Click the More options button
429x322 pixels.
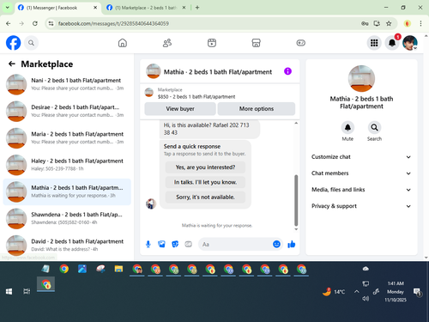[x=257, y=109]
